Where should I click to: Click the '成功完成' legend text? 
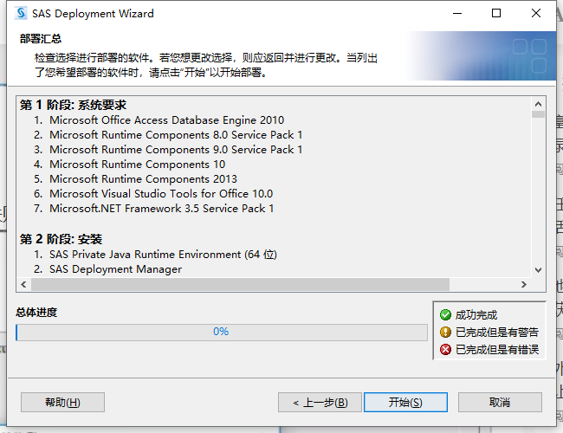point(476,315)
